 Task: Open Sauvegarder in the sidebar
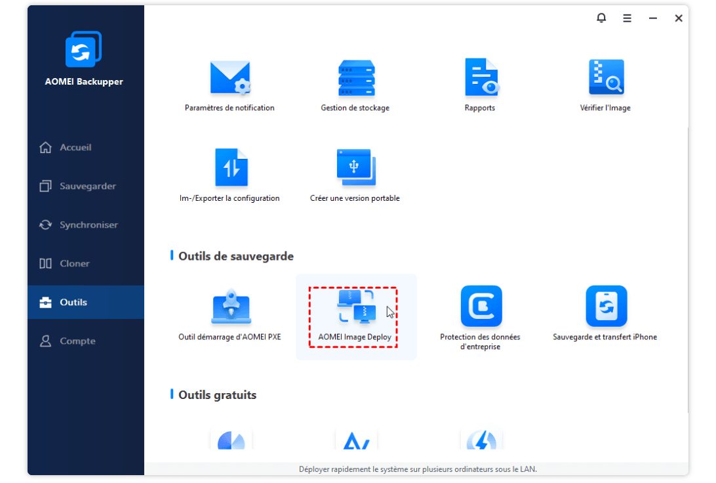click(x=85, y=186)
